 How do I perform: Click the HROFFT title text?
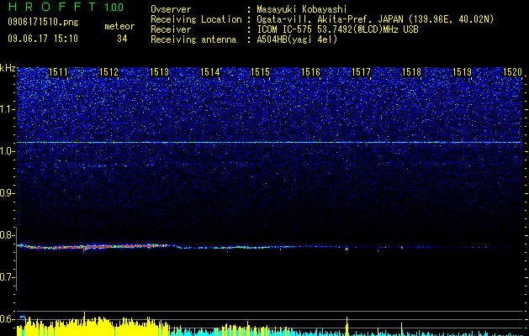click(x=52, y=7)
